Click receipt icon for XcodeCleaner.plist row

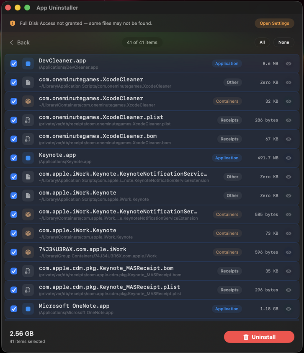pos(28,120)
